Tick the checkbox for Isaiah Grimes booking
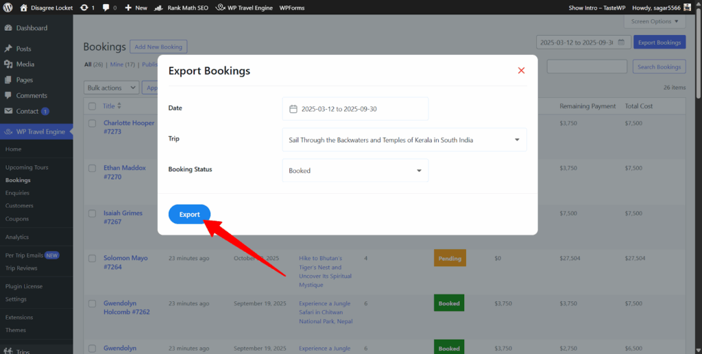The image size is (702, 354). coord(92,214)
